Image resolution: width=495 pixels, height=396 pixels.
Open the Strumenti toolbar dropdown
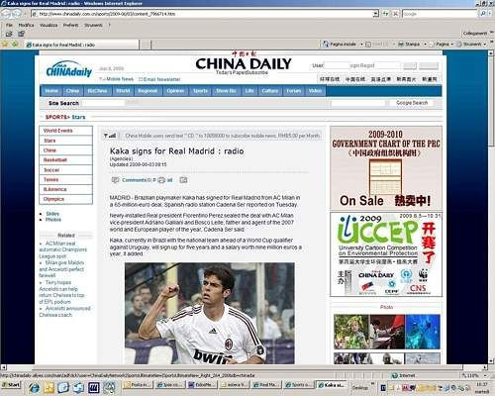coord(471,44)
